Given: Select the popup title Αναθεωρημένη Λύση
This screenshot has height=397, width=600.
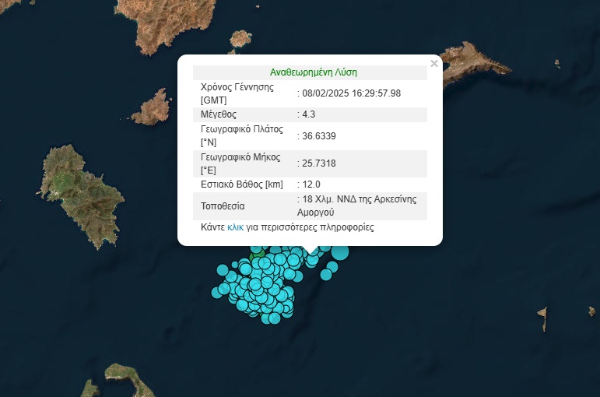Looking at the screenshot, I should tap(314, 72).
